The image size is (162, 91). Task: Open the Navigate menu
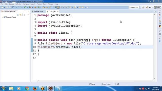26,4
